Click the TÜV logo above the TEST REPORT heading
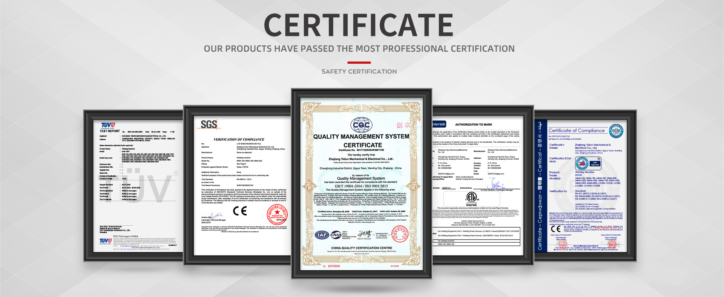The height and width of the screenshot is (297, 724). click(108, 125)
